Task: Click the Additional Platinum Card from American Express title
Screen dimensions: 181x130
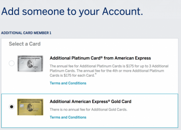Action: pyautogui.click(x=100, y=58)
